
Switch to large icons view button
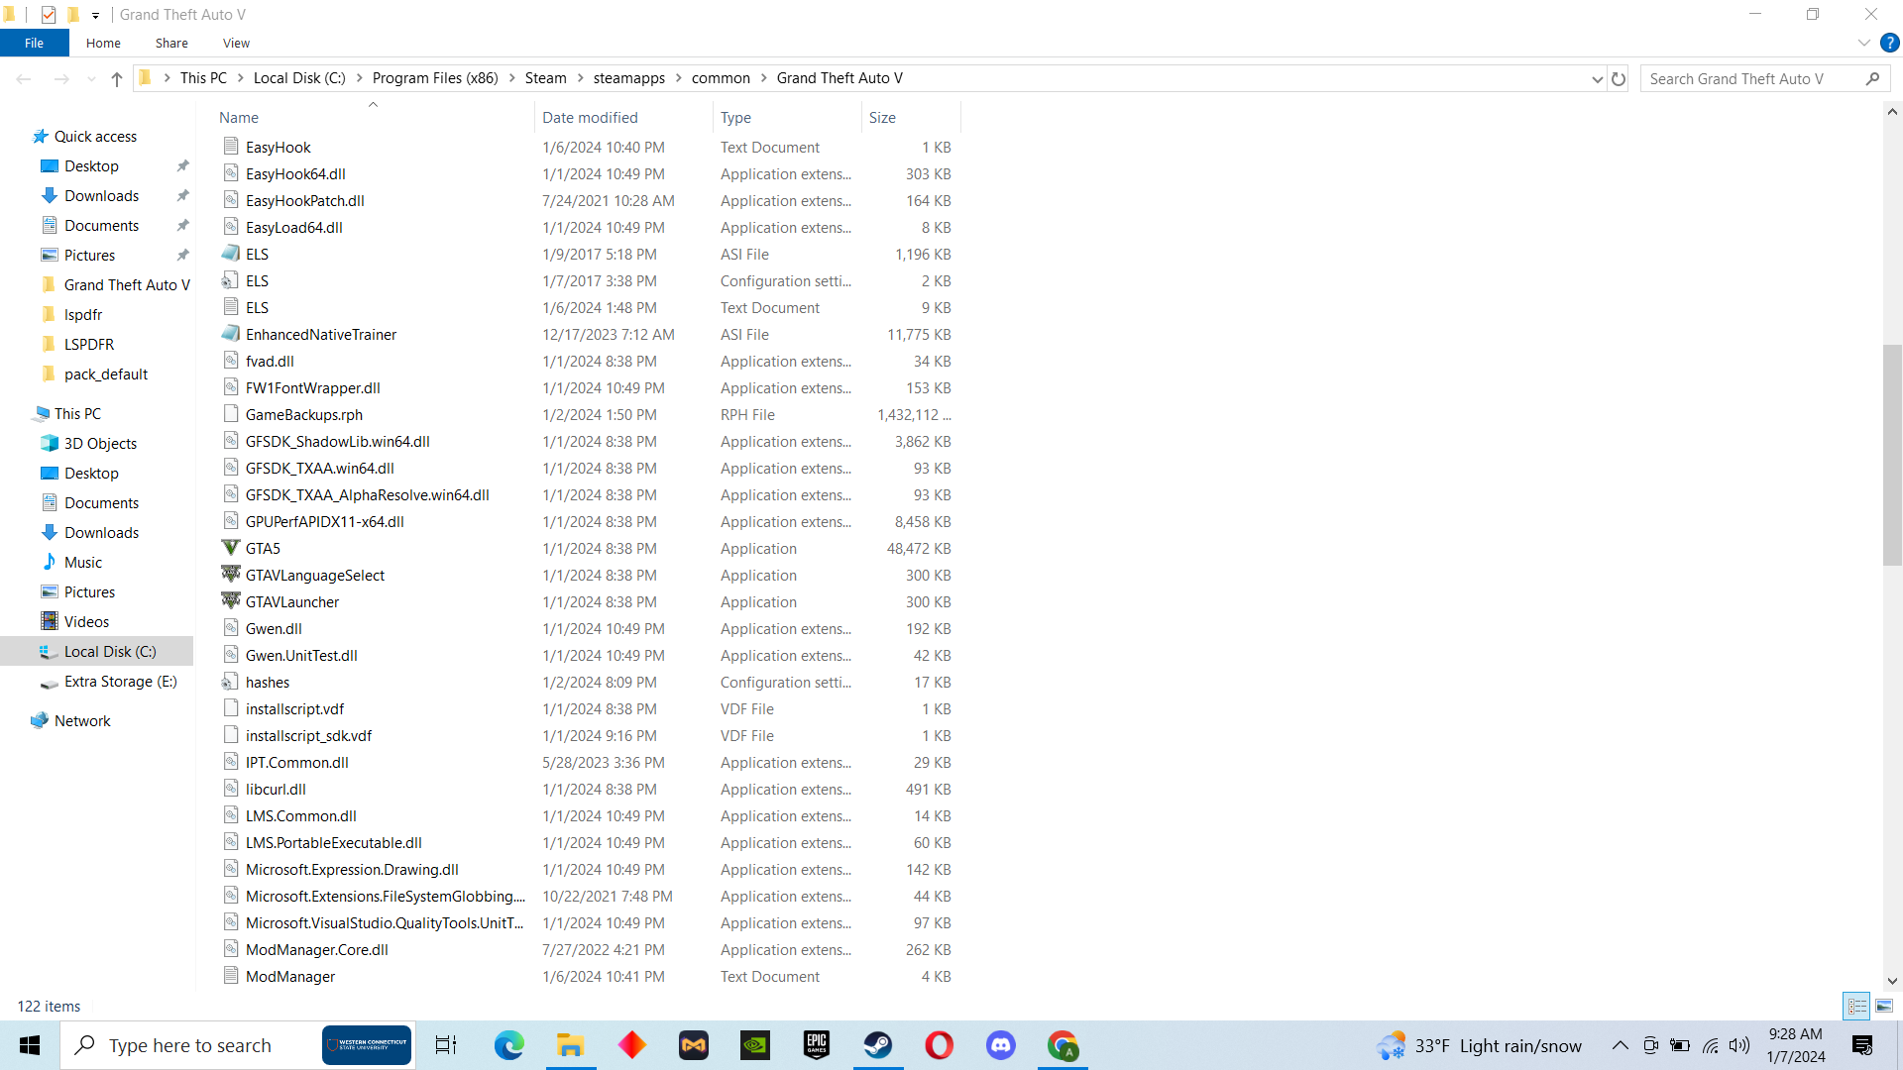1884,1006
